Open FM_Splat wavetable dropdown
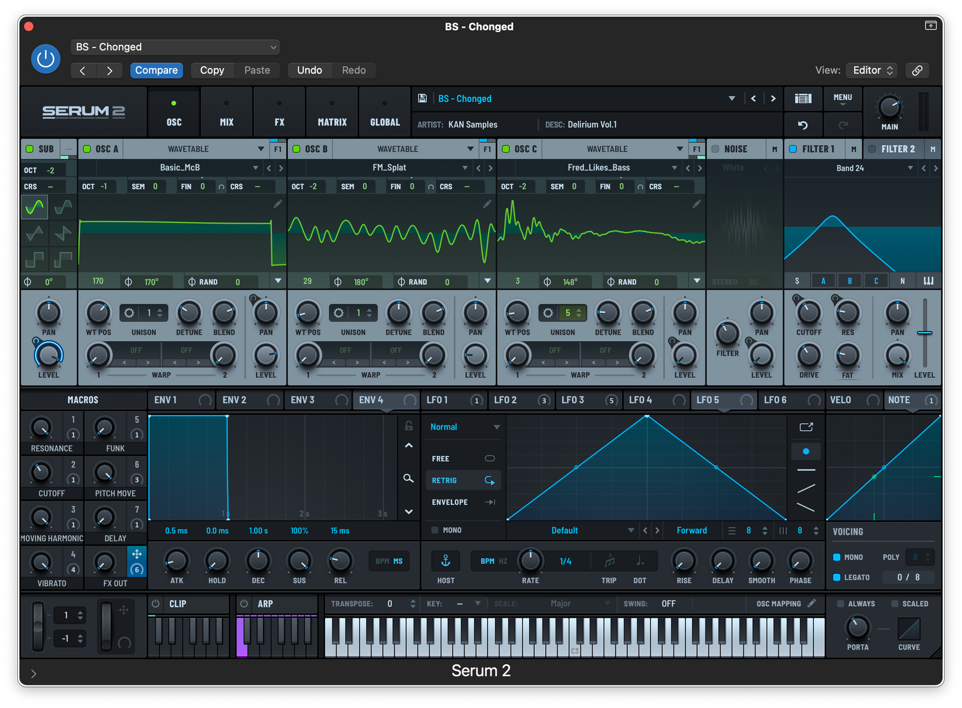The width and height of the screenshot is (962, 708). [389, 168]
